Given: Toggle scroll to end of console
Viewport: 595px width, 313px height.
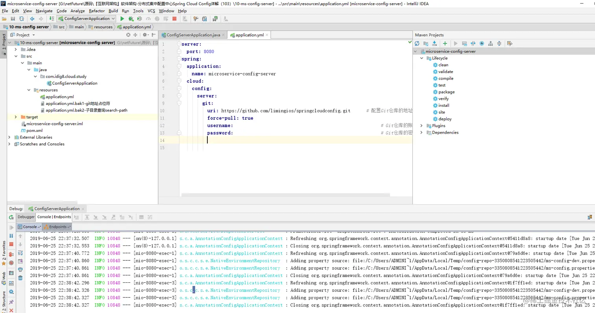Looking at the screenshot, I should coord(20,261).
